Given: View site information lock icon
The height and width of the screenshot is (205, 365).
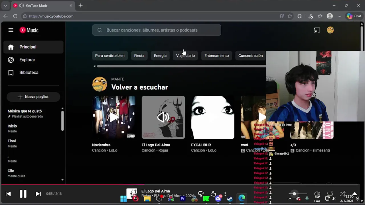Looking at the screenshot, I should (25, 16).
